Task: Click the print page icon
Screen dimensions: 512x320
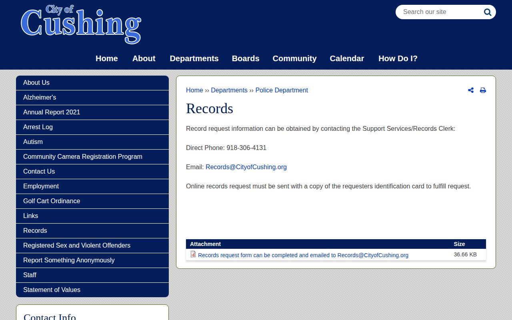Action: click(x=483, y=90)
